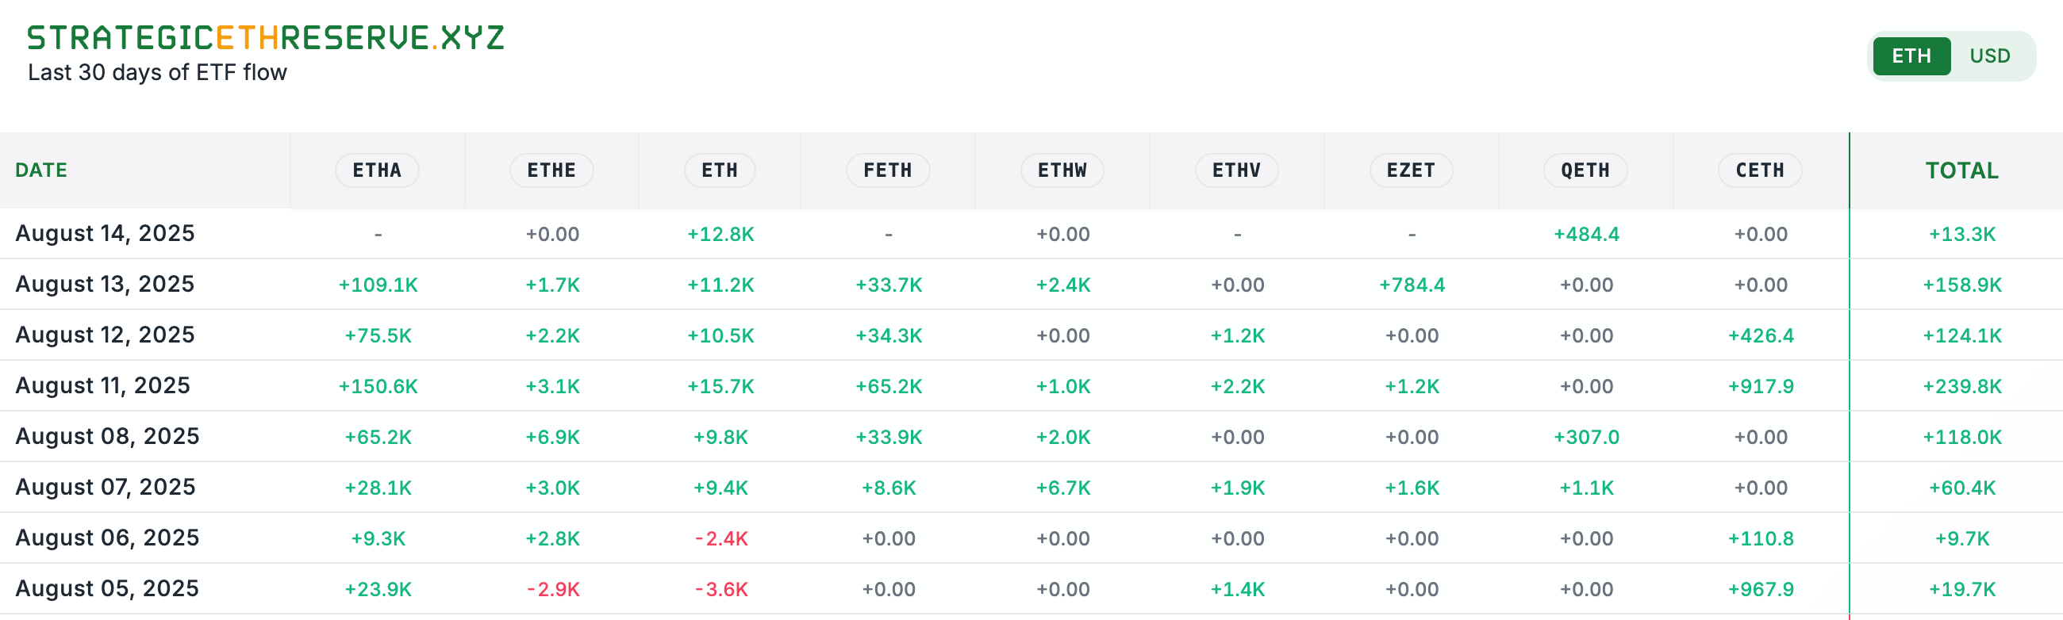Click the +239.8K total for August 11

click(x=1961, y=386)
